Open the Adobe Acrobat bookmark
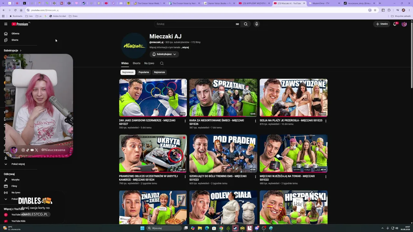Viewport: 413px width, 232px height. [57, 16]
